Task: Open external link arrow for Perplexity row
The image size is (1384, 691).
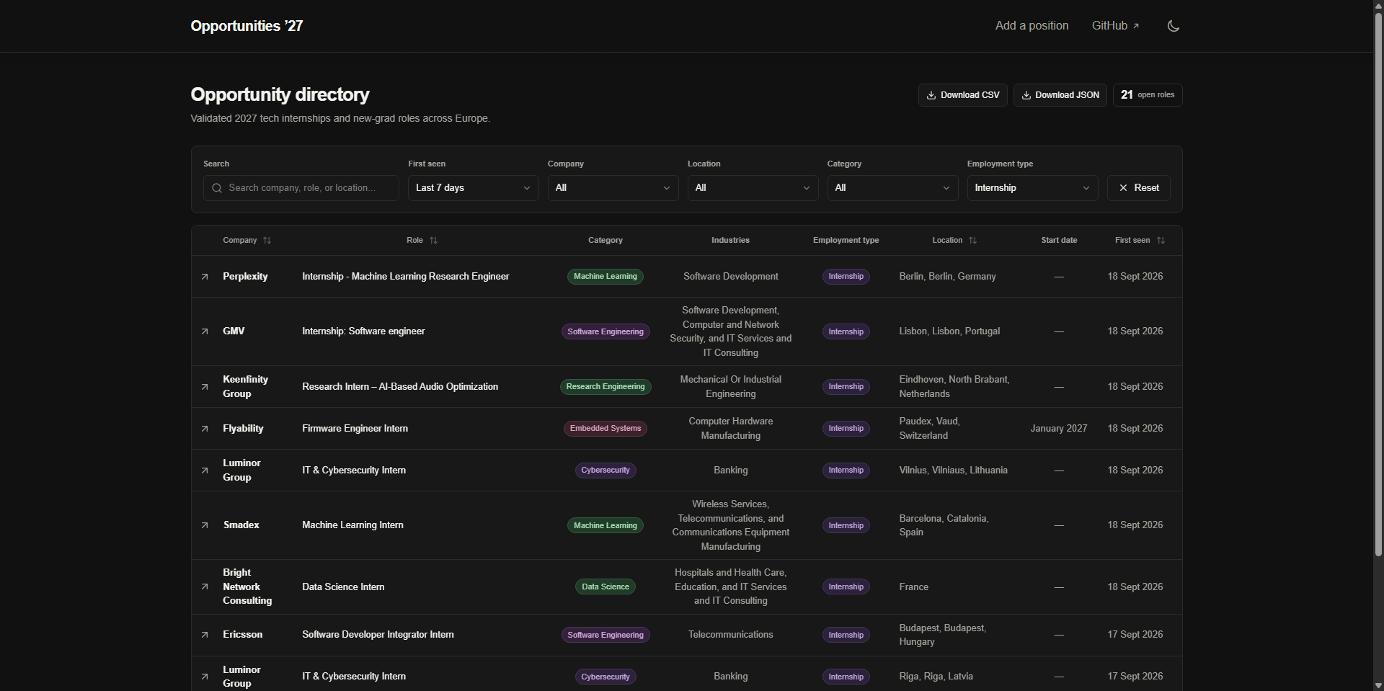Action: (205, 277)
